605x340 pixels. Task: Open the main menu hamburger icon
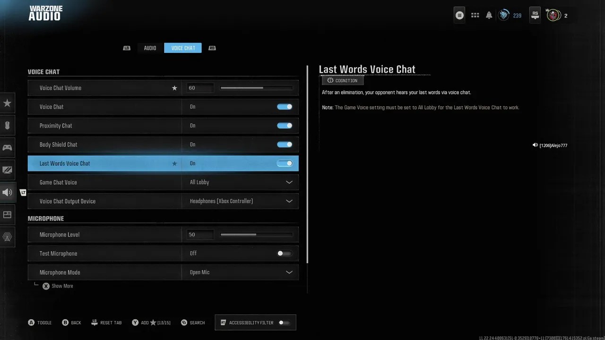tap(459, 15)
